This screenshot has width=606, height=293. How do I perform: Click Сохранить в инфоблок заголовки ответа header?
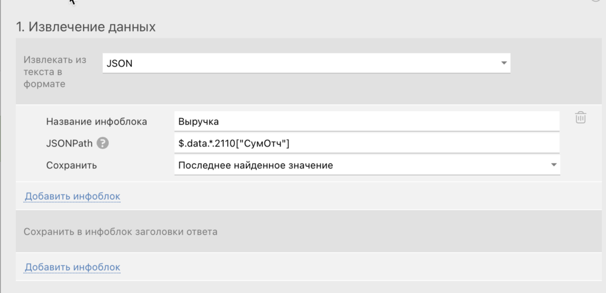pos(121,232)
